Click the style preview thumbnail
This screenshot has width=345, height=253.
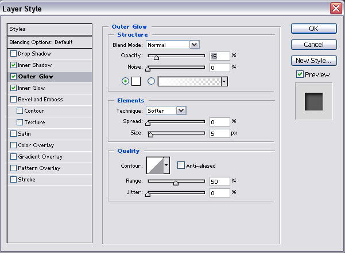click(x=313, y=101)
